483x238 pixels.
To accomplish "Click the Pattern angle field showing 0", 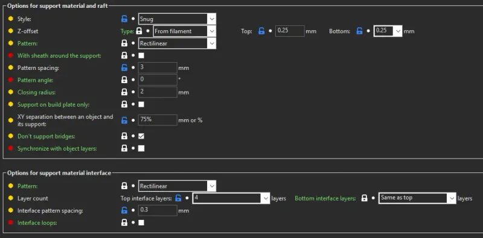I will pyautogui.click(x=158, y=80).
